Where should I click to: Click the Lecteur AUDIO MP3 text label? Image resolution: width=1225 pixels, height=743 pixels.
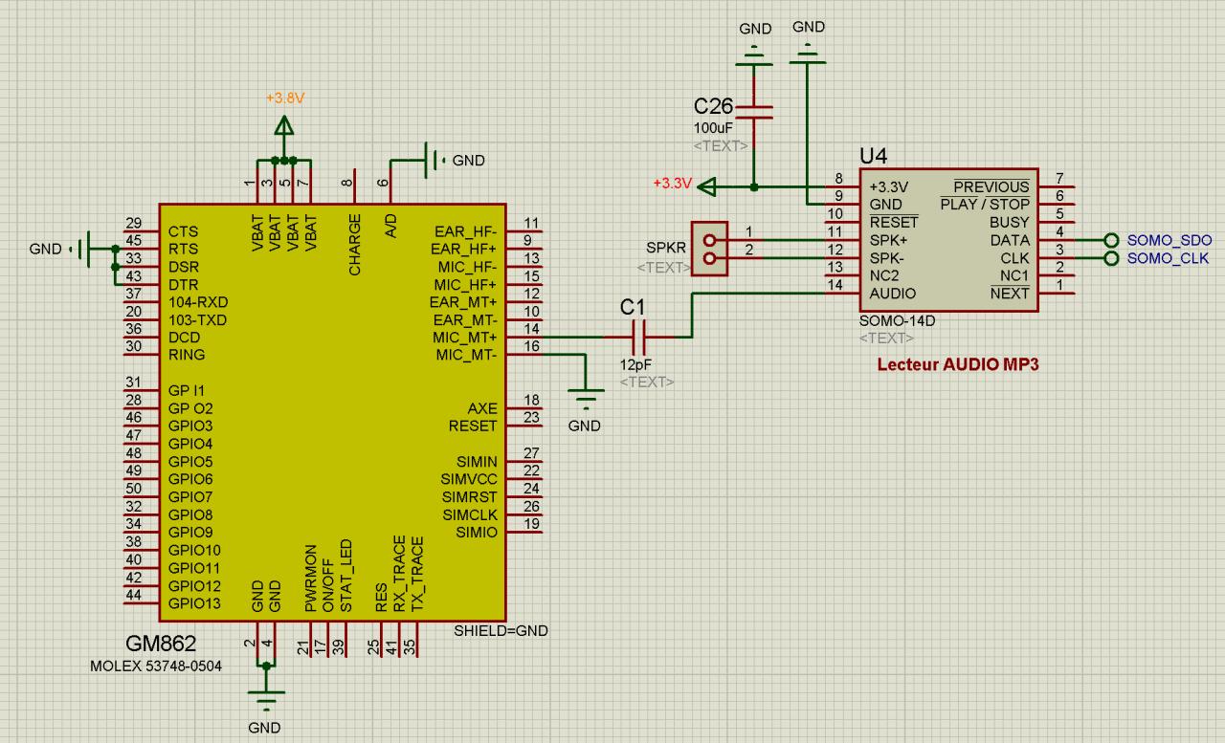tap(958, 364)
